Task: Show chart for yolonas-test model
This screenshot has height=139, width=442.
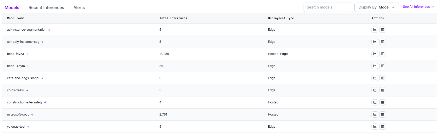Action: click(x=375, y=127)
